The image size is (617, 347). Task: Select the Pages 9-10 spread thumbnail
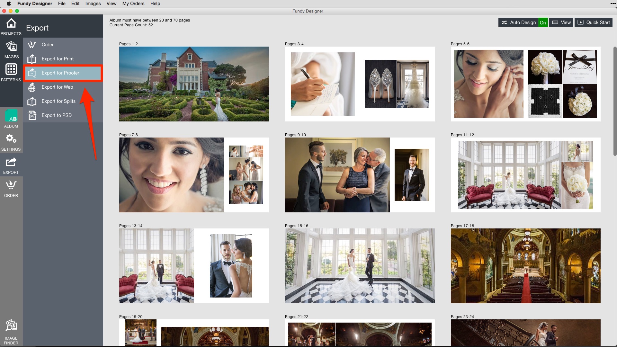(x=360, y=175)
